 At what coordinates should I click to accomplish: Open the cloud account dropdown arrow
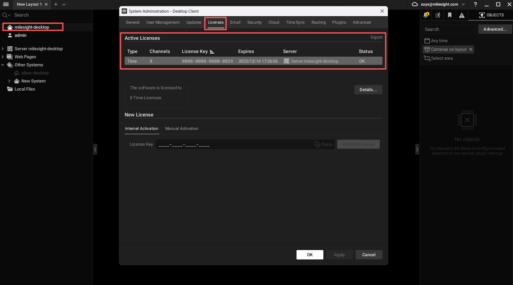pyautogui.click(x=463, y=5)
